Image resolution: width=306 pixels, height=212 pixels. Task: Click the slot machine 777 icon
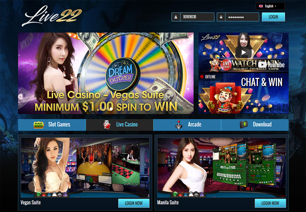click(x=39, y=125)
